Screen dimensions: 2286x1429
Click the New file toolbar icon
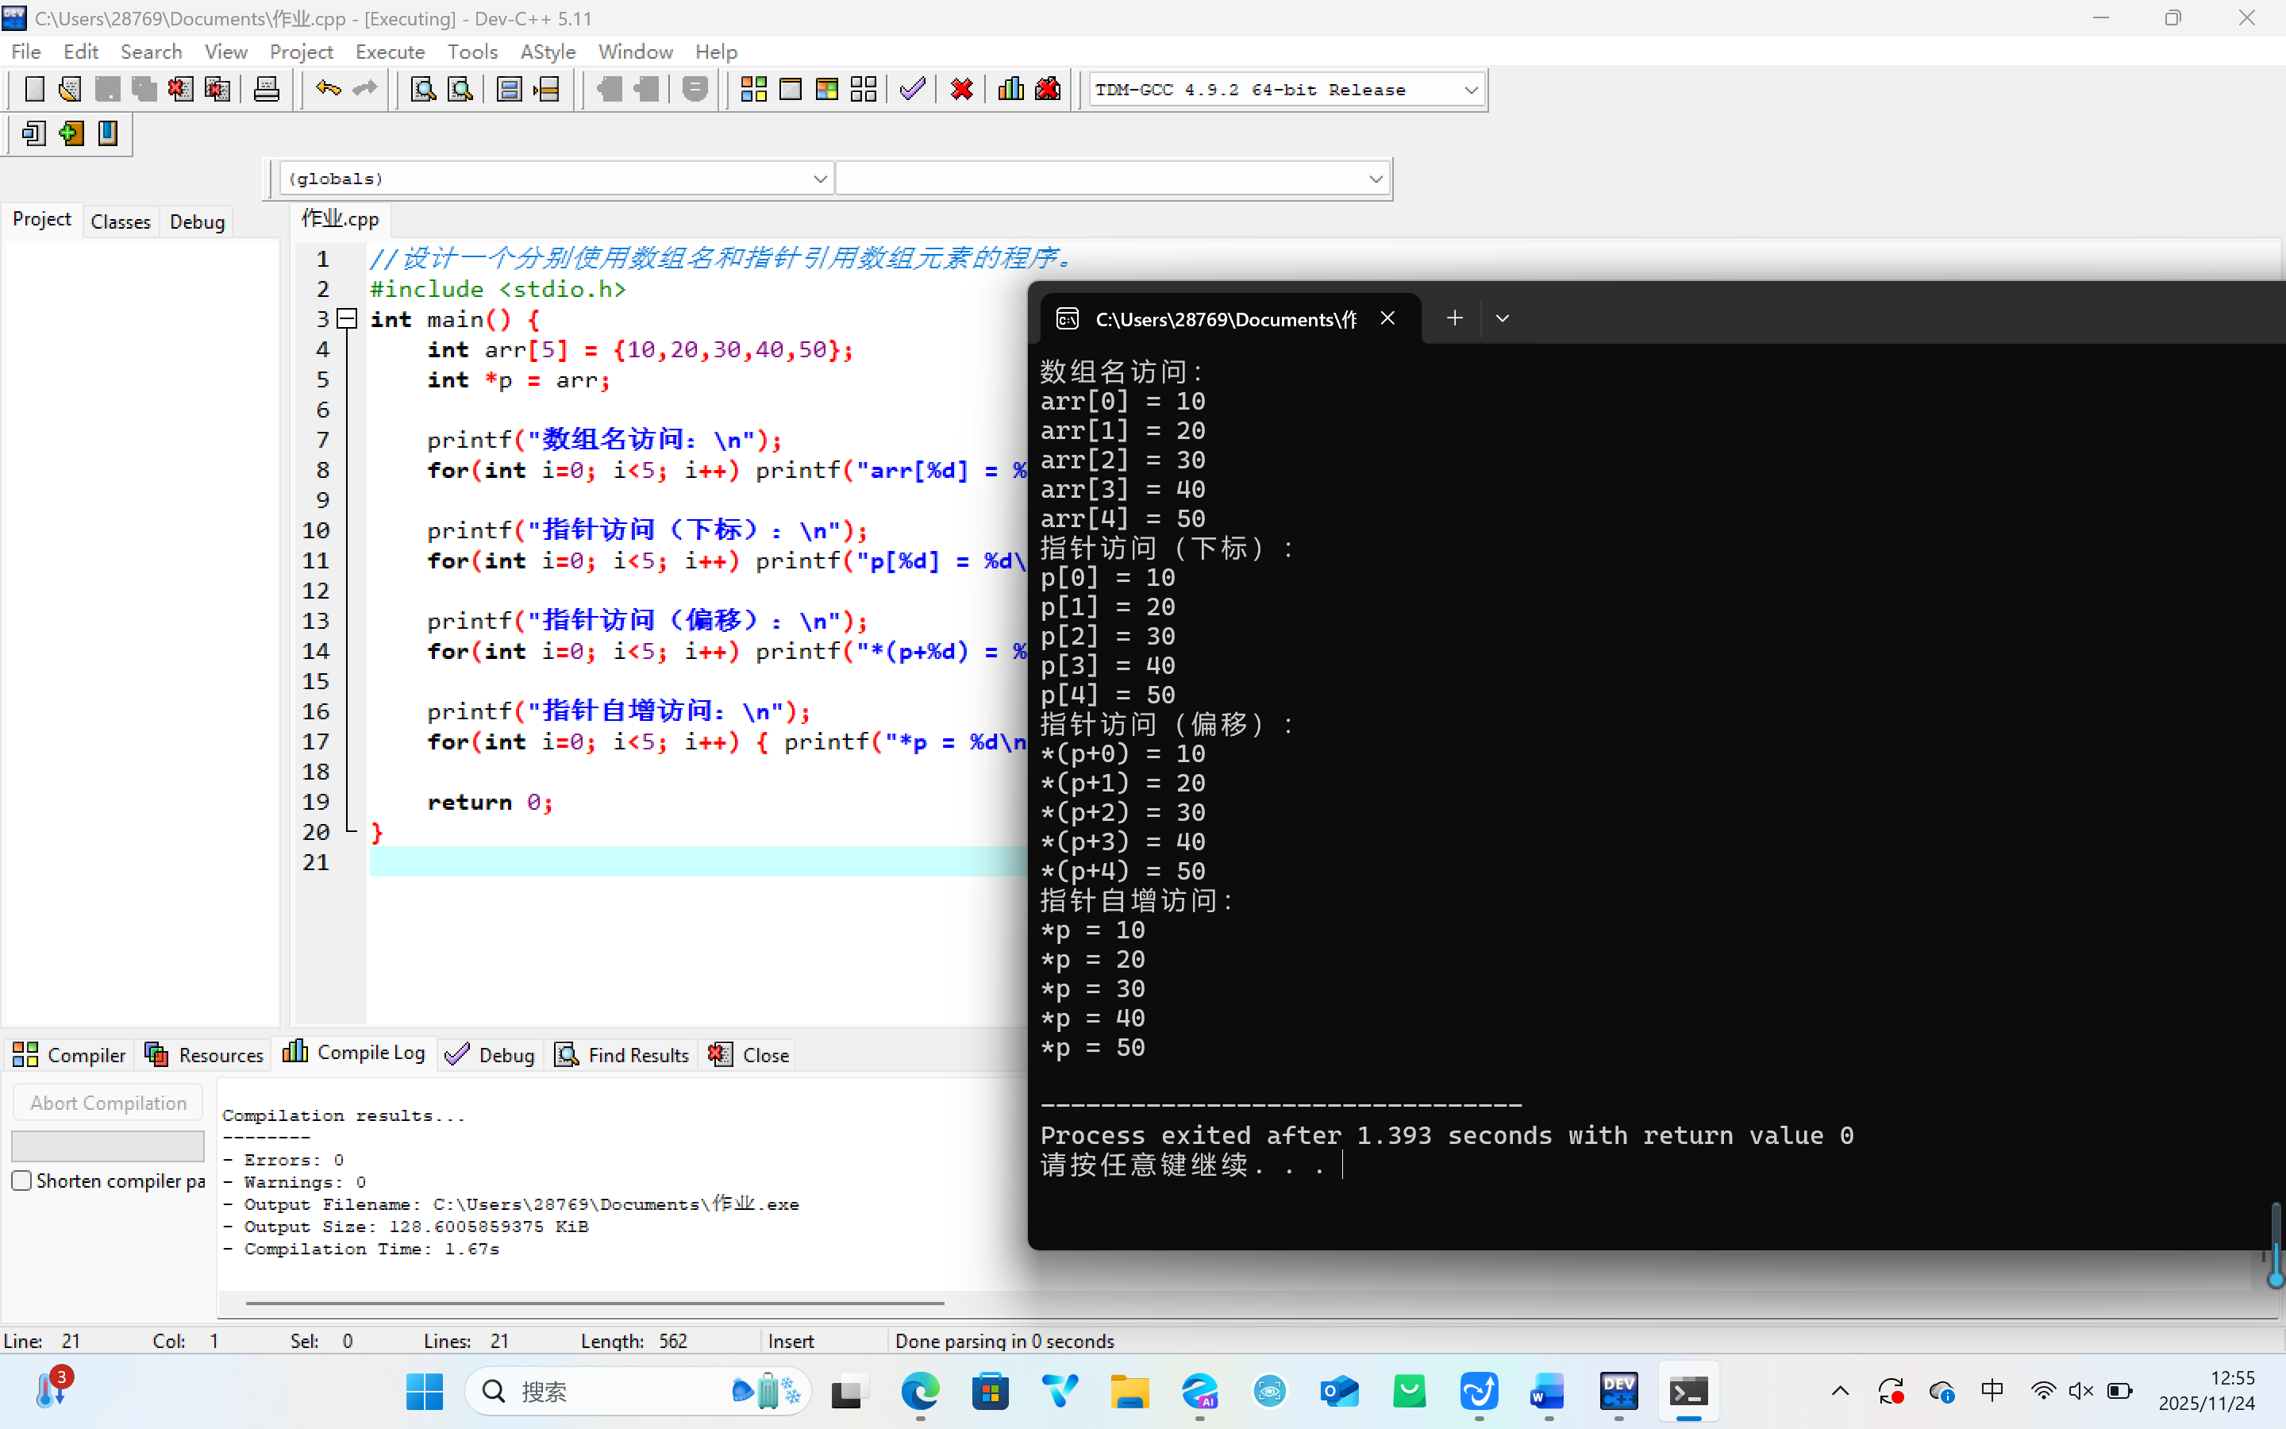[x=34, y=90]
